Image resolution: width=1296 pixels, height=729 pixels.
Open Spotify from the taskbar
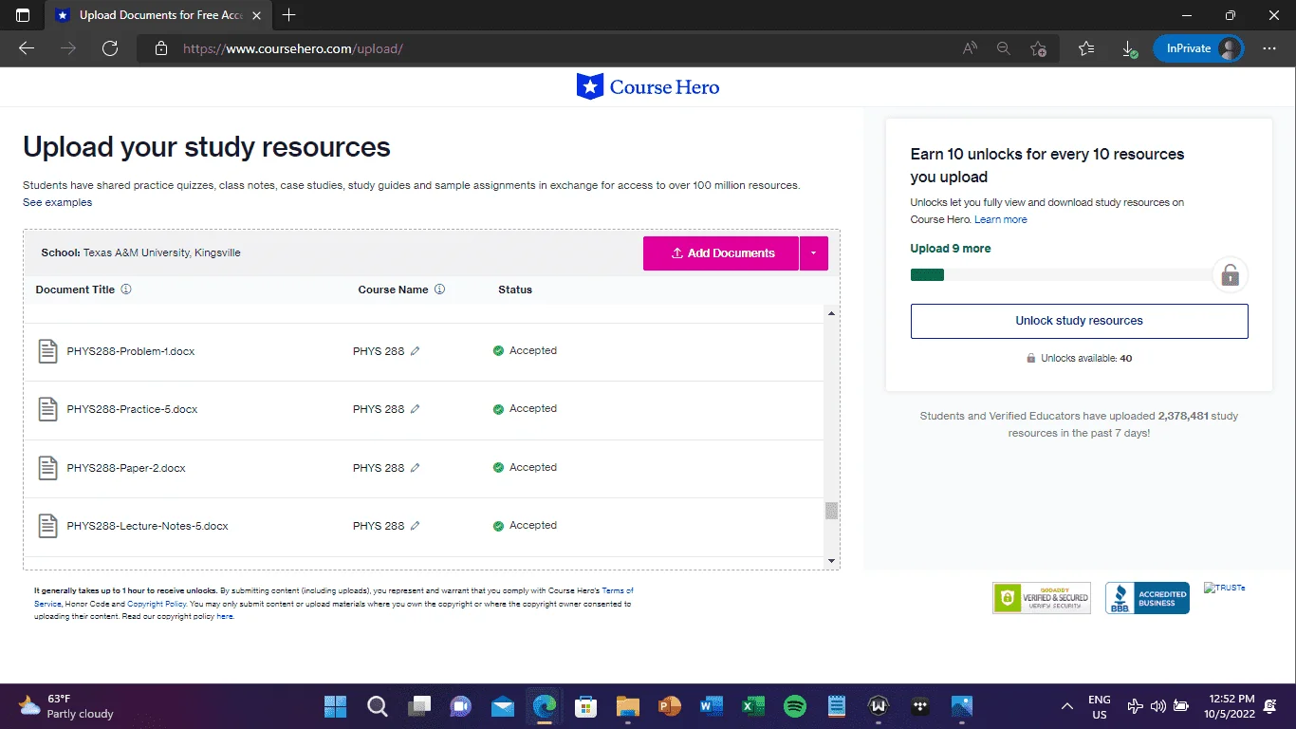[x=795, y=706]
